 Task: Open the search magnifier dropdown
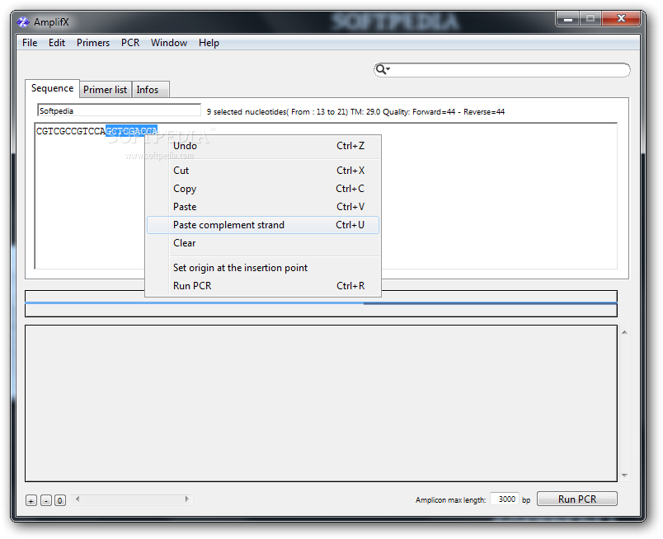383,69
